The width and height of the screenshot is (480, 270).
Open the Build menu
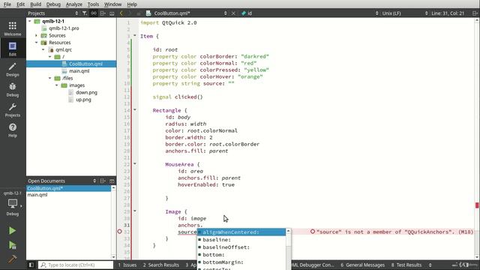35,4
